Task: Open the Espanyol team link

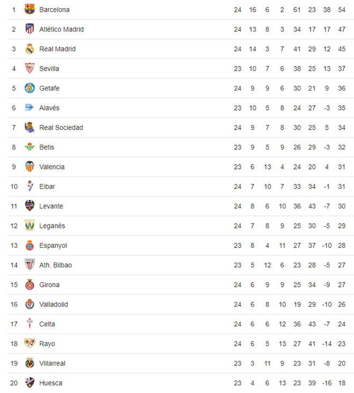Action: tap(53, 246)
